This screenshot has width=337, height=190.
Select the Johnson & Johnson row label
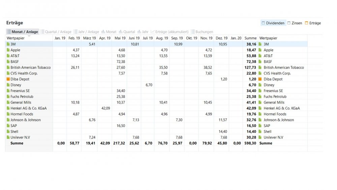click(26, 120)
